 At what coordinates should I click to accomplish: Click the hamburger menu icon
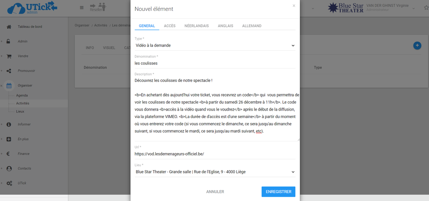(82, 8)
